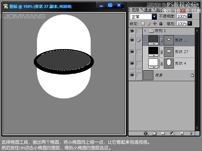
Task: Switch to the 通道 channels tab
Action: (x=148, y=10)
